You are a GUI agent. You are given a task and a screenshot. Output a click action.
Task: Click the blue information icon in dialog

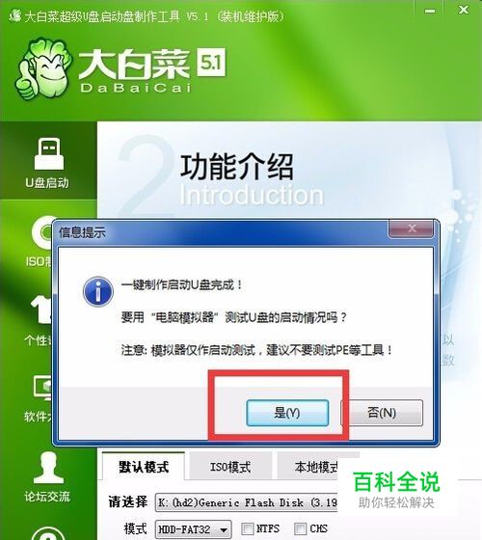coord(98,292)
